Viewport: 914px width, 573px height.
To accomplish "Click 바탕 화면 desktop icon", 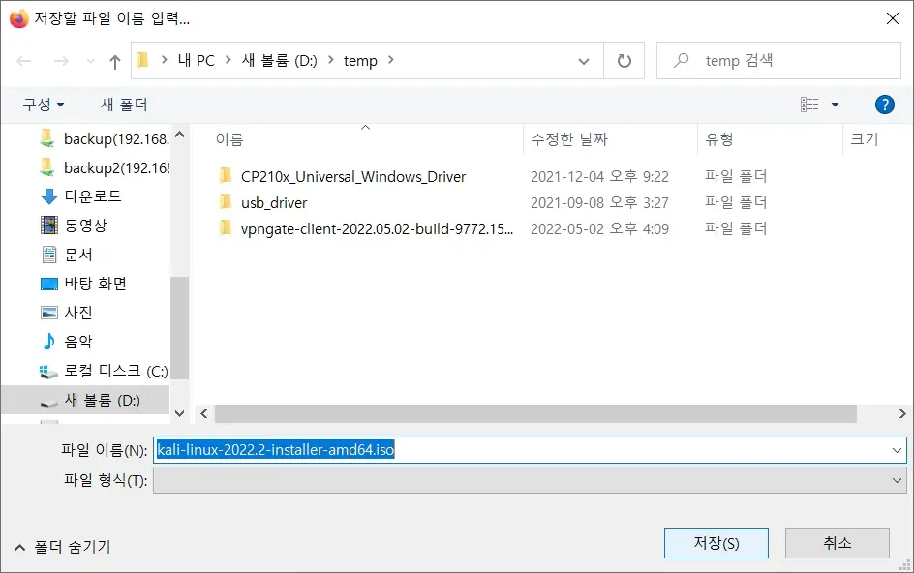I will coord(49,284).
